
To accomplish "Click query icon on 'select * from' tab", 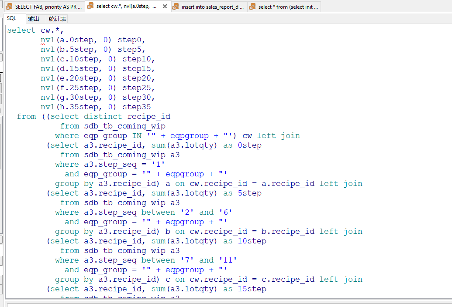I will coord(252,7).
